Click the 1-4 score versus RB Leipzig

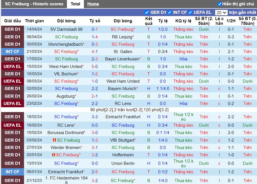click(x=95, y=37)
